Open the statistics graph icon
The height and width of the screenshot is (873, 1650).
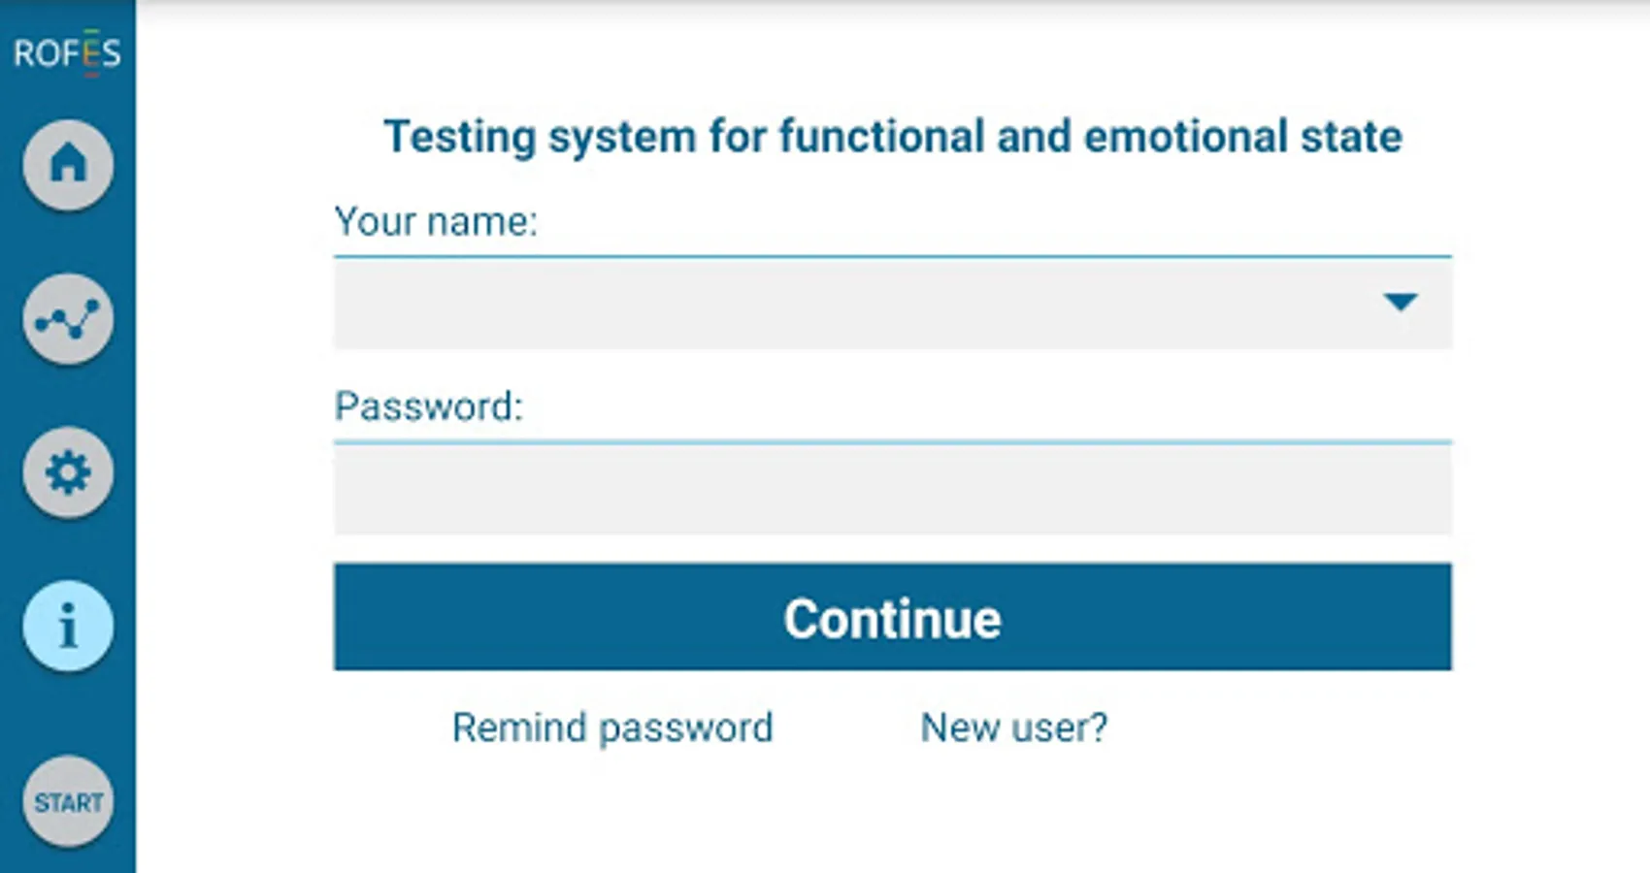pos(68,319)
